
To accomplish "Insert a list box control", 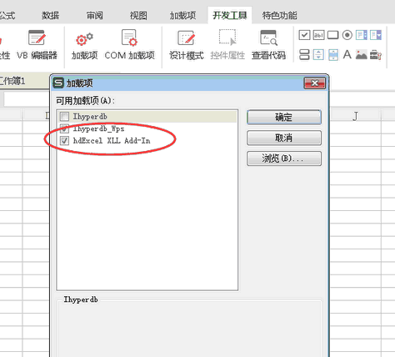I will pos(362,35).
